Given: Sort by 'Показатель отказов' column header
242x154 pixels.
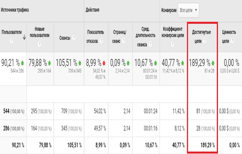Looking at the screenshot, I should (95, 37).
